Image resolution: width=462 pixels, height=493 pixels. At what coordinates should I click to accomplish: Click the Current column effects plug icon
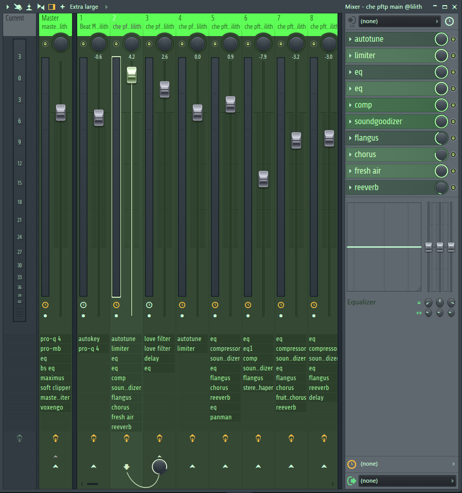tap(20, 438)
